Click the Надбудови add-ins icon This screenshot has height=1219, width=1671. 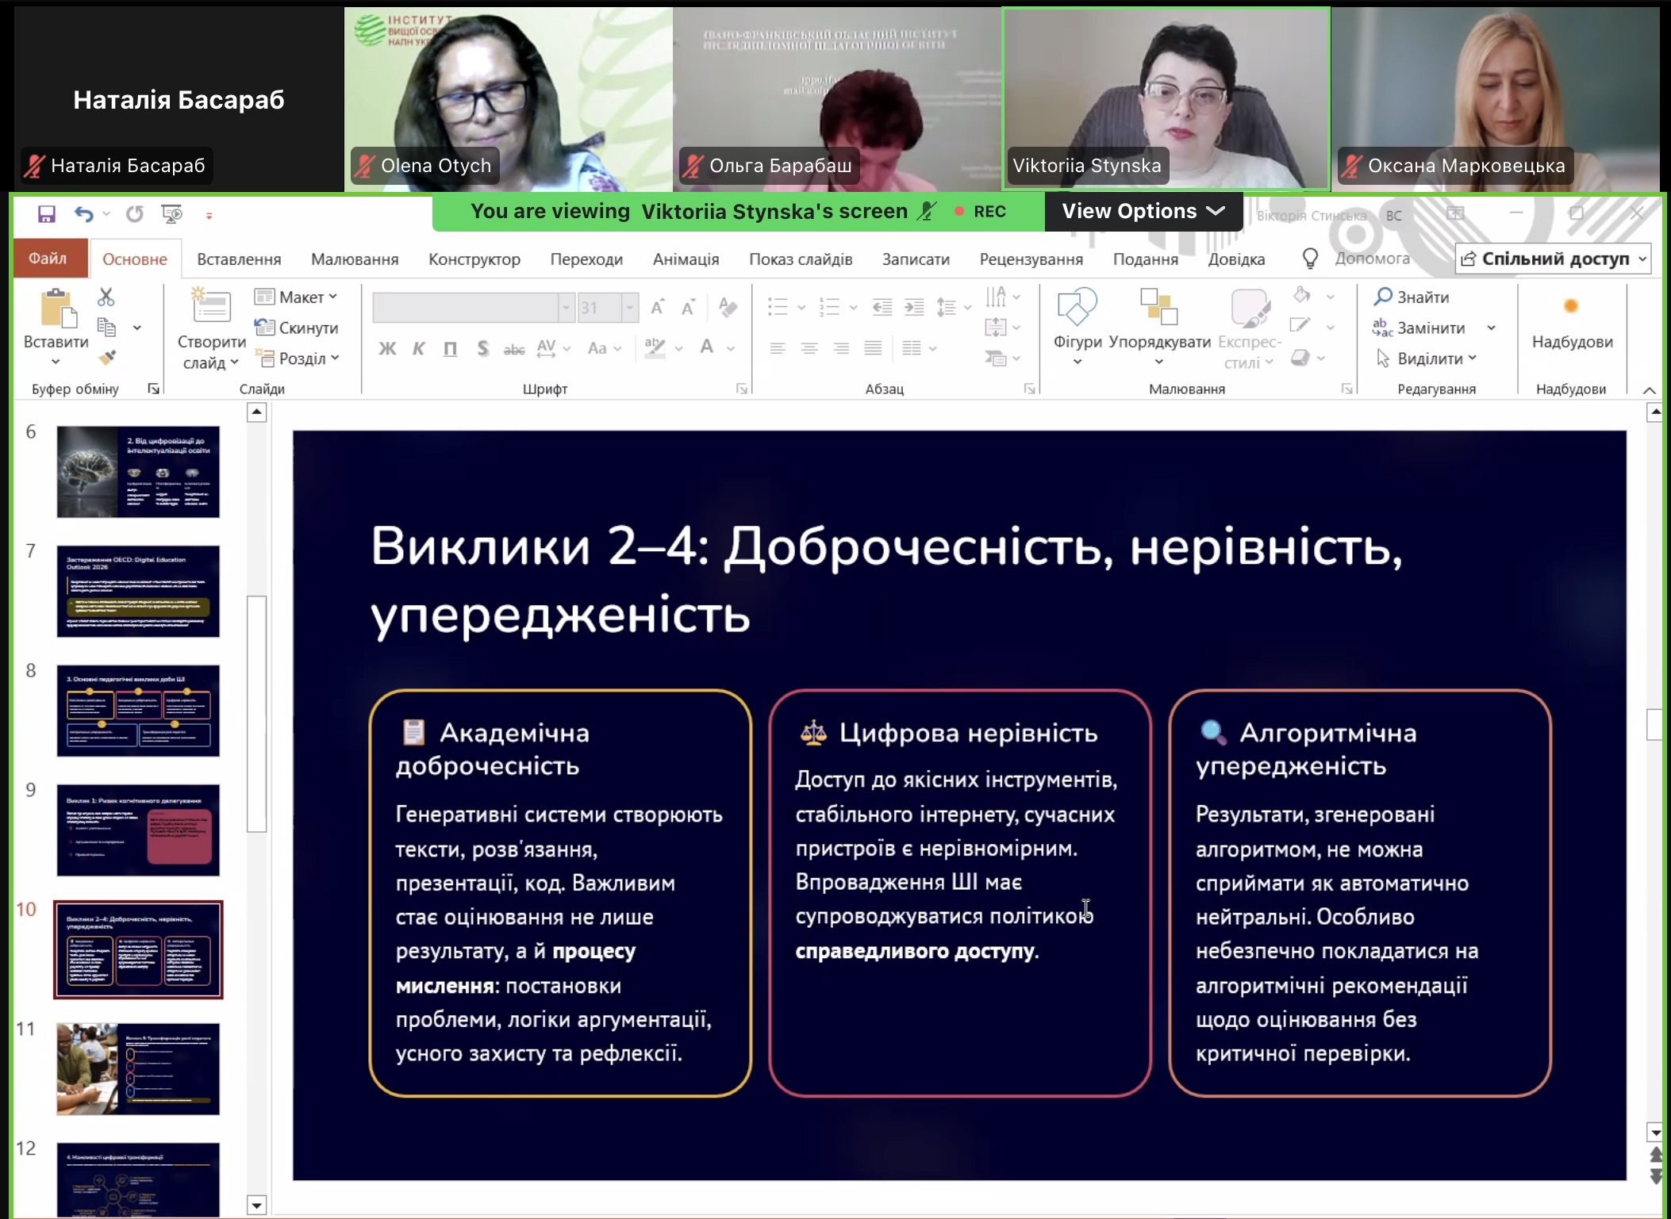[1571, 306]
